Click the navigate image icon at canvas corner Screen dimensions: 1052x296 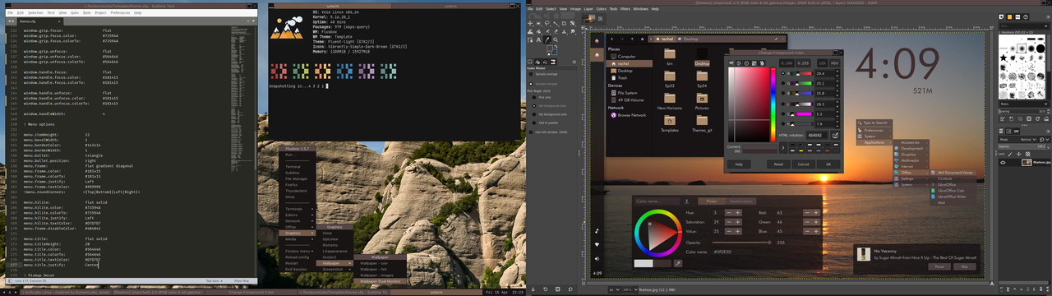(x=992, y=284)
